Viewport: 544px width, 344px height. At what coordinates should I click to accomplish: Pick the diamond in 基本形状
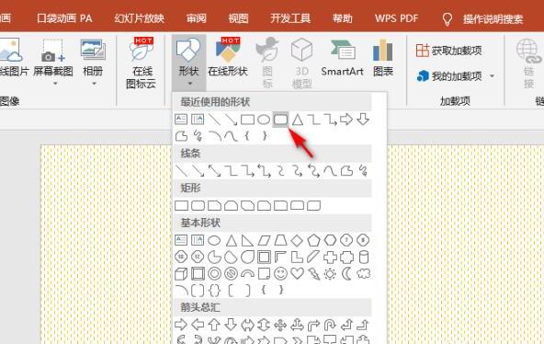(x=297, y=240)
